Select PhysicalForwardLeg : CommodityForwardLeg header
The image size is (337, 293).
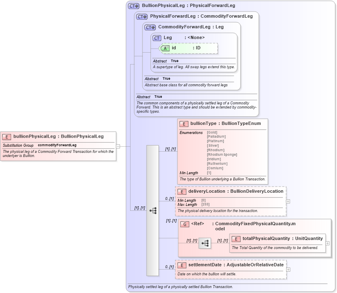(202, 16)
